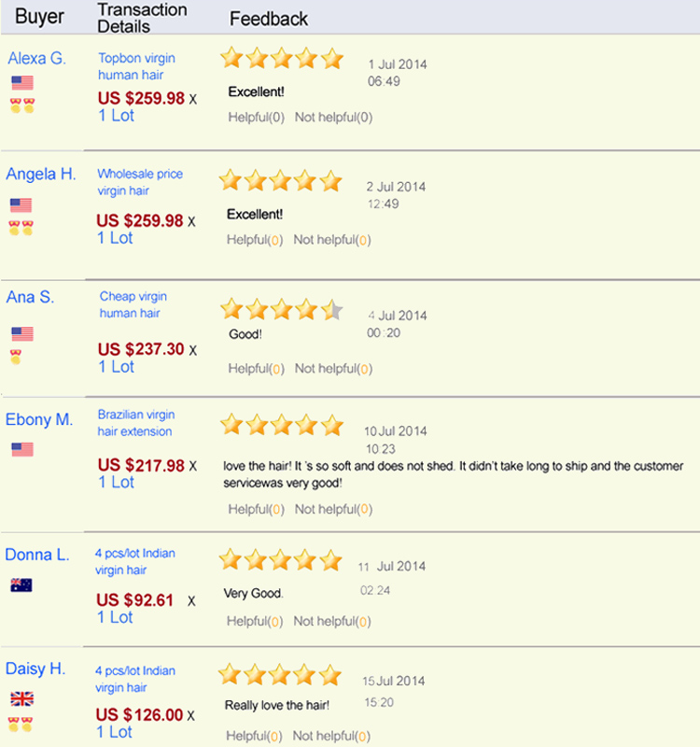Viewport: 700px width, 747px height.
Task: Mark Ebony M. review as Helpful
Action: pos(256,509)
